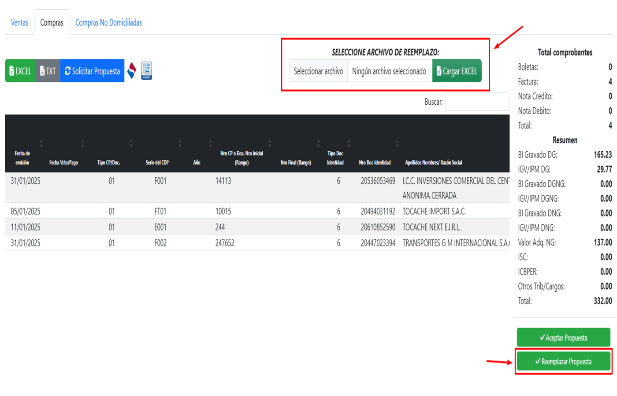Image resolution: width=617 pixels, height=396 pixels.
Task: Click Seleccionar archivo to choose a file
Action: pos(318,71)
